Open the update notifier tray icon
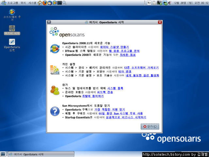This screenshot has width=209, height=157. pyautogui.click(x=165, y=3)
